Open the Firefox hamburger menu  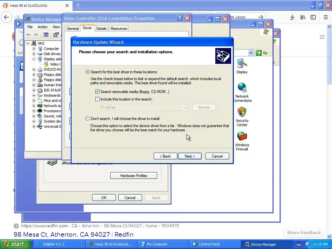tap(326, 17)
